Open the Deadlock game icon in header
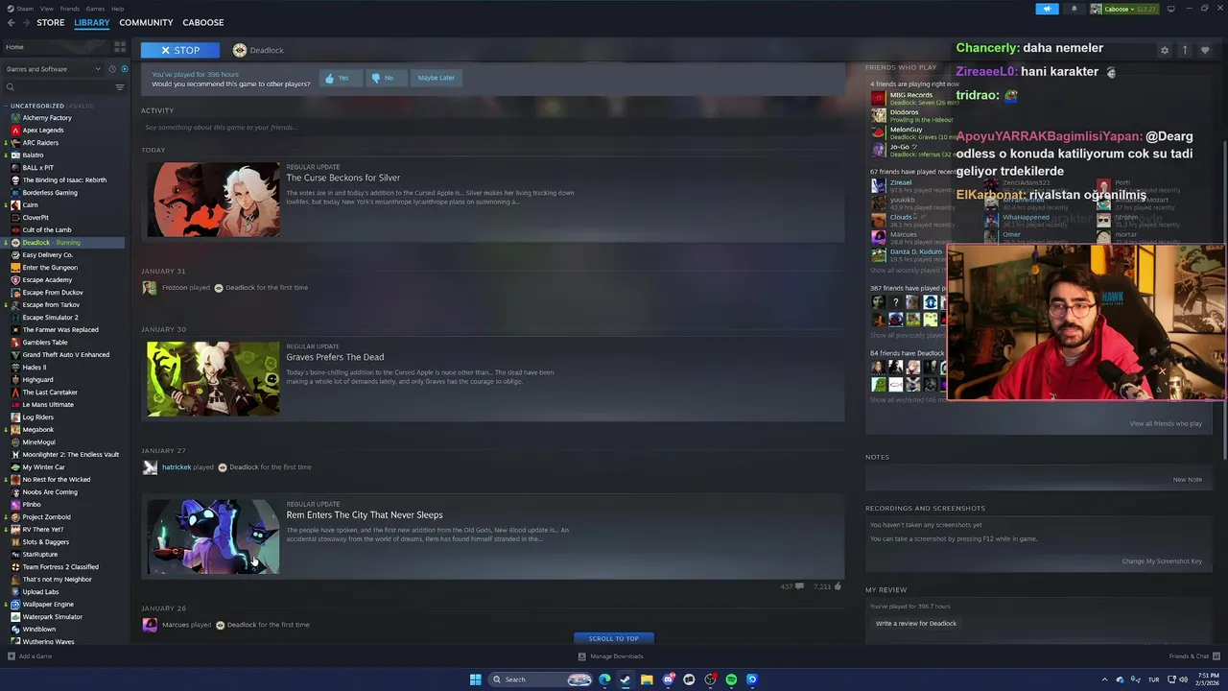 240,50
